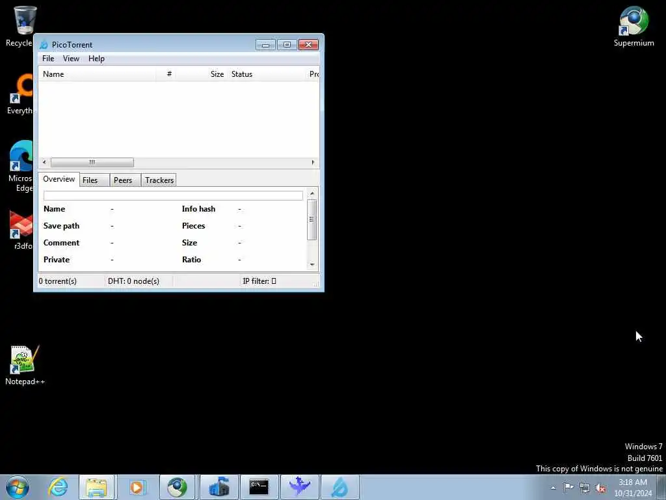Click the blue toolbox taskbar icon

[219, 487]
